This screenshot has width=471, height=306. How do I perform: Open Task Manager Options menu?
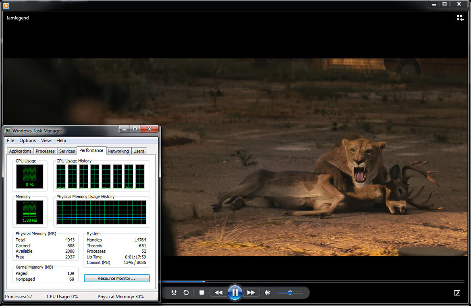point(28,140)
